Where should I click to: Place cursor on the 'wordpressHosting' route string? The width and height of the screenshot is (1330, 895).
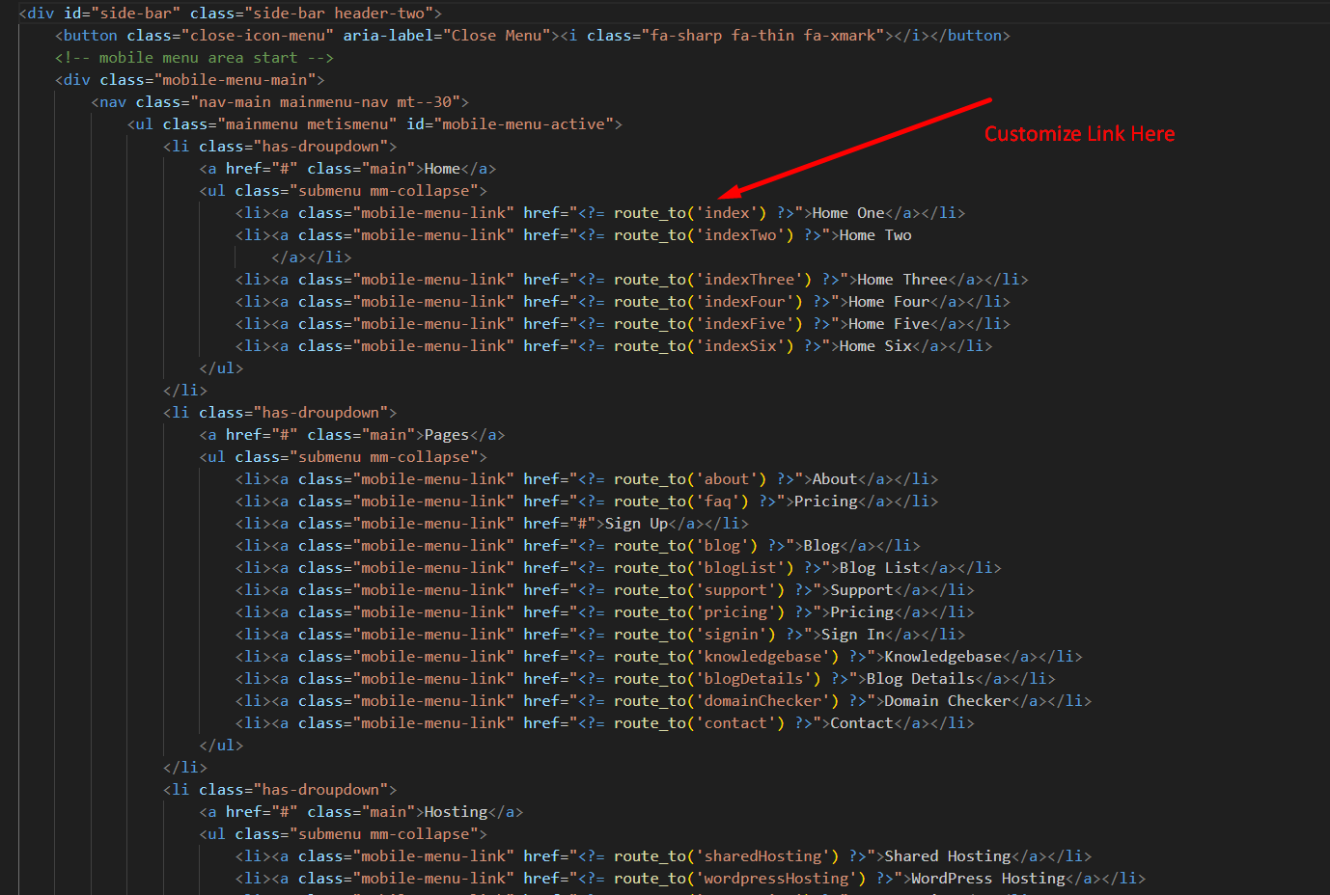click(776, 879)
